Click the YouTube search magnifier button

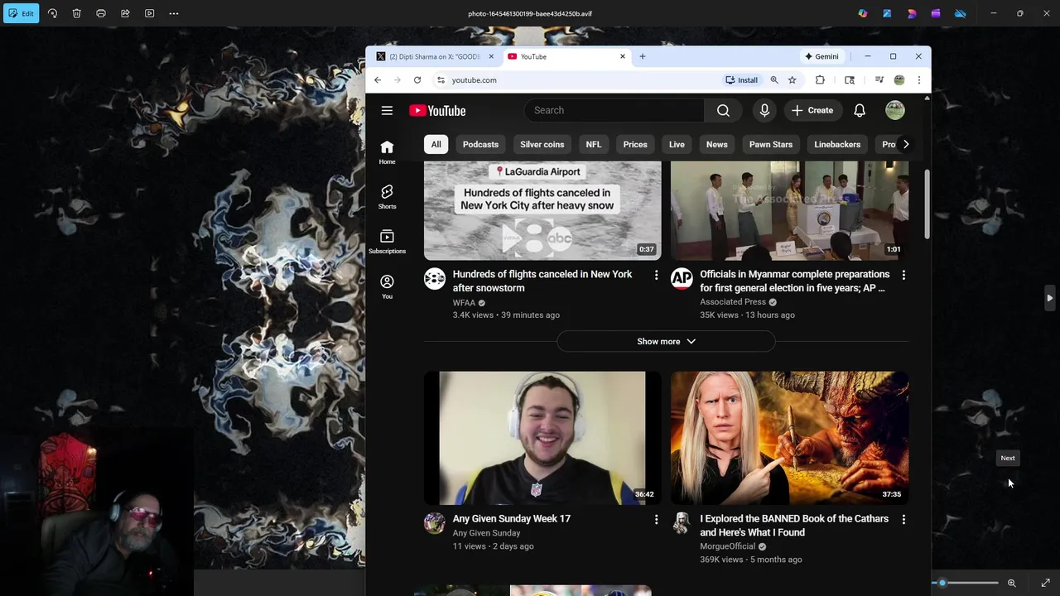coord(723,110)
